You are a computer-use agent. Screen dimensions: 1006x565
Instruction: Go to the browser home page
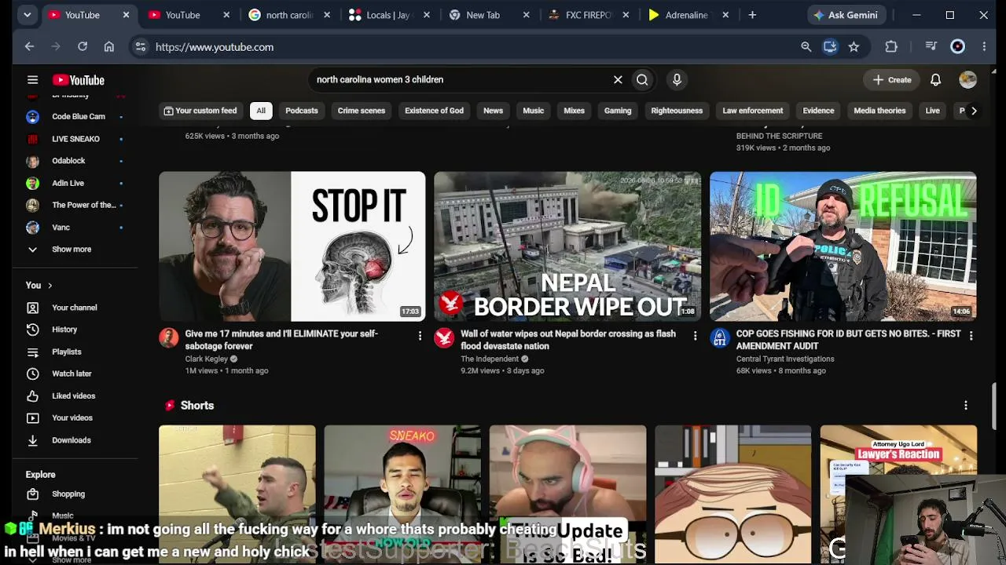point(108,47)
